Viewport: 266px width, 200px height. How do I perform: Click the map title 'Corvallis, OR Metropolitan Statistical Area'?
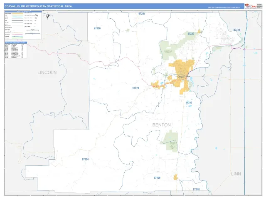click(x=38, y=6)
